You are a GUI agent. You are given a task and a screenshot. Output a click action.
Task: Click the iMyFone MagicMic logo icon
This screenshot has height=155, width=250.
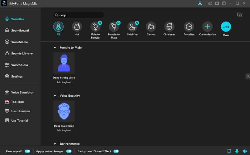point(4,3)
